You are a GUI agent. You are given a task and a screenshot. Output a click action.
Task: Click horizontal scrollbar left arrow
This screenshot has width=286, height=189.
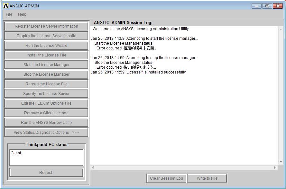93,168
